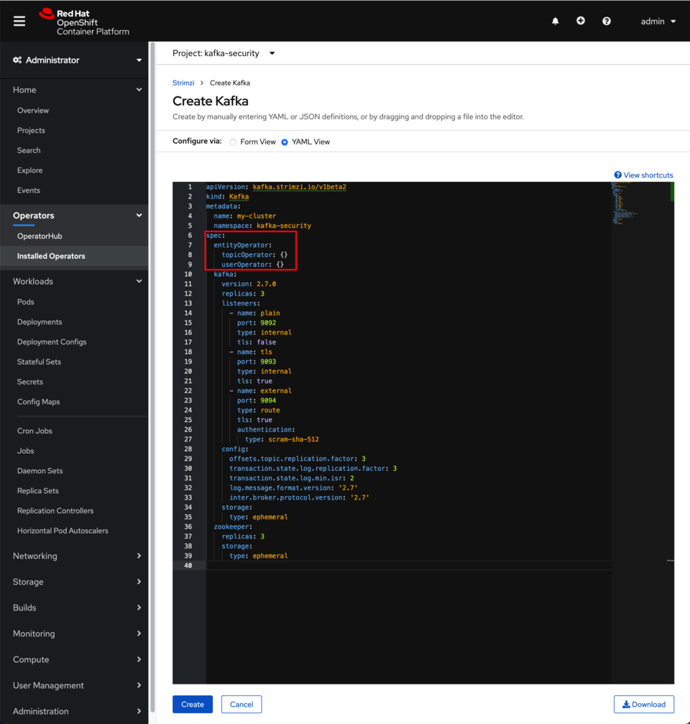690x724 pixels.
Task: Click 'kind: Kafka' on line 2
Action: point(227,197)
